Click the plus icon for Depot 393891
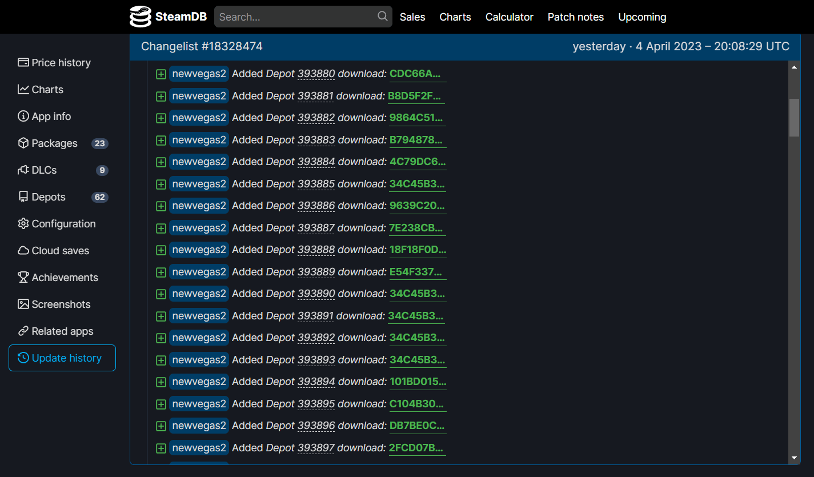This screenshot has height=477, width=814. [161, 316]
